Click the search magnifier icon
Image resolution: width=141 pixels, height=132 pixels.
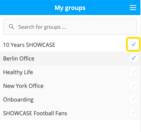point(12,27)
